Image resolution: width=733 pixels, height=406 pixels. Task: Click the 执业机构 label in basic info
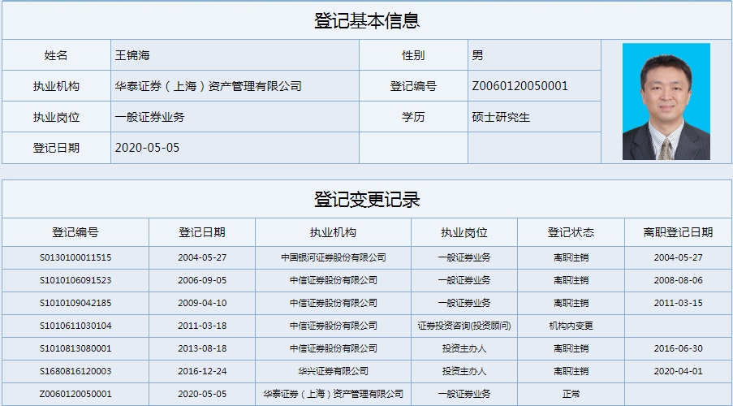click(x=56, y=86)
